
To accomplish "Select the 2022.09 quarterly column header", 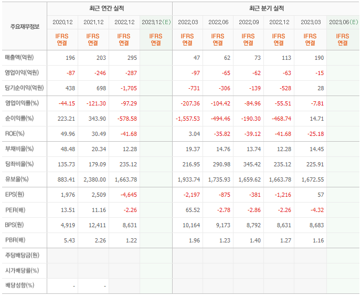I will click(x=249, y=22).
